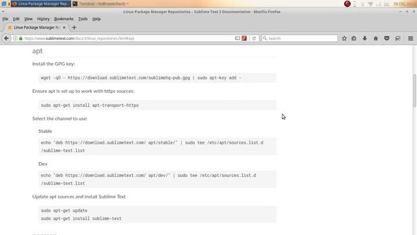Click 'sudo apt-get update' command line
The image size is (417, 235).
[64, 210]
